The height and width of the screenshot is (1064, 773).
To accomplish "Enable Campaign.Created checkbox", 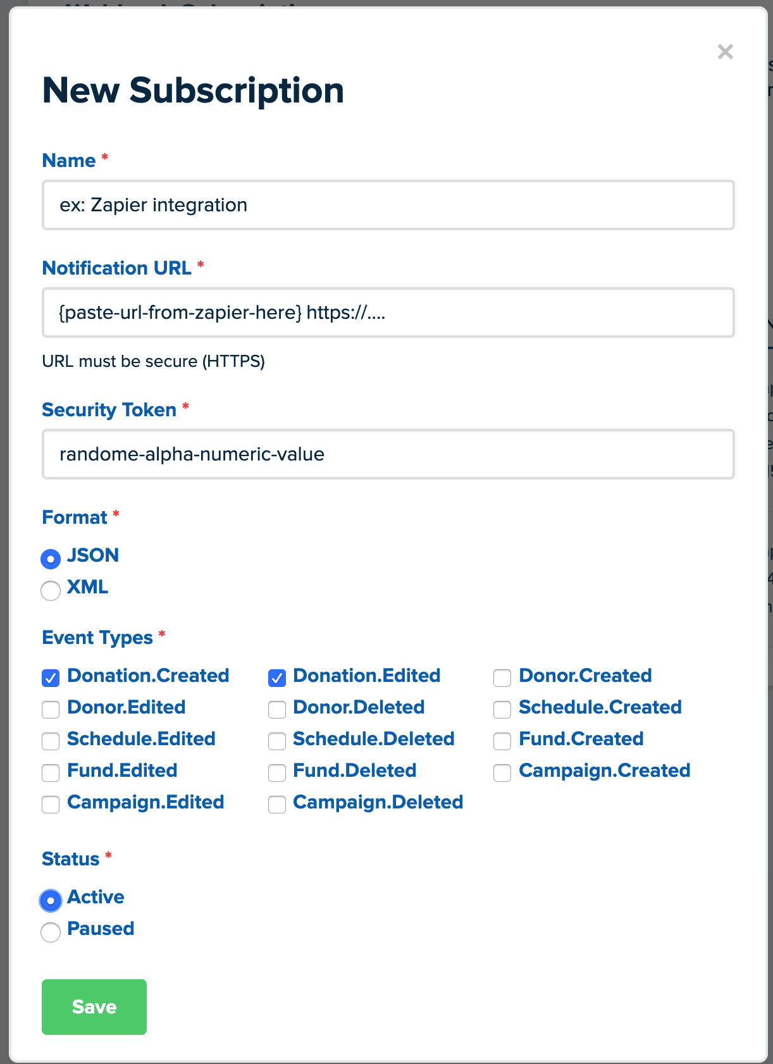I will [502, 772].
